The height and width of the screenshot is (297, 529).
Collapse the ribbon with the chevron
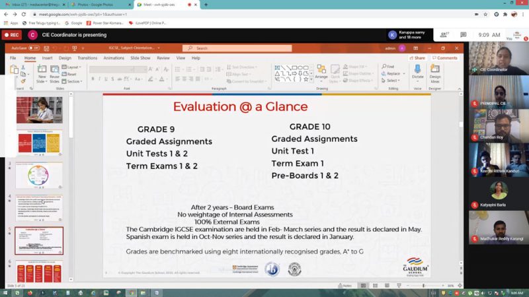coord(459,89)
